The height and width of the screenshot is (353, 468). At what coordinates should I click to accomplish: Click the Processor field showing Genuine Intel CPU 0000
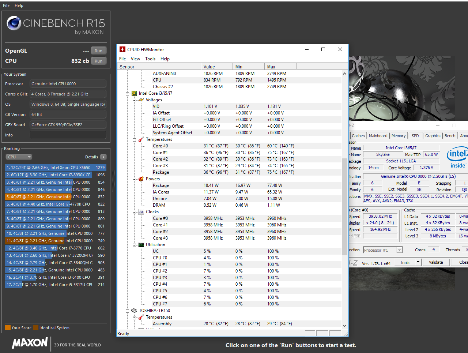coord(68,84)
